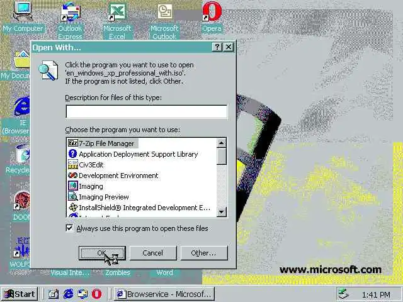Close the Open With dialog
This screenshot has height=302, width=403.
[229, 47]
